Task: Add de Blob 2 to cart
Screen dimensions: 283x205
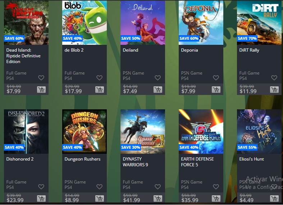Action: (100, 89)
